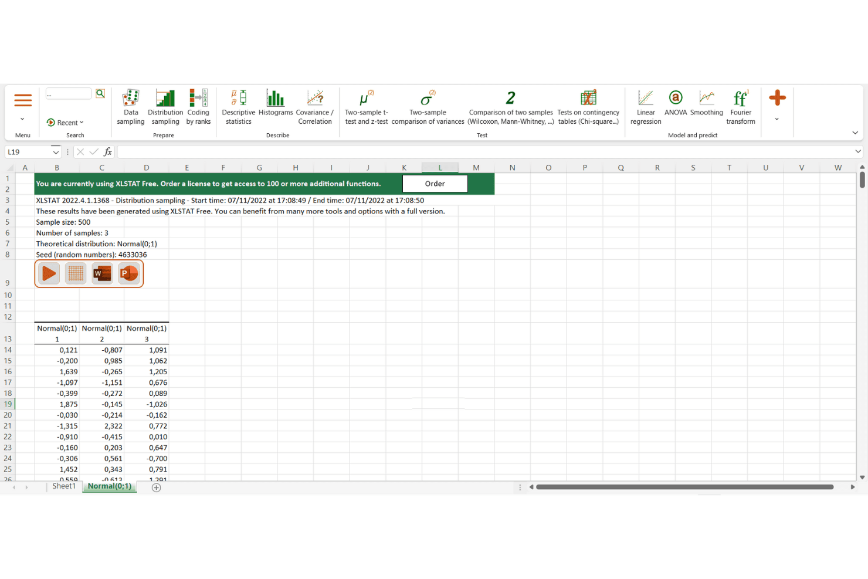Select cell containing 1,639

point(57,372)
